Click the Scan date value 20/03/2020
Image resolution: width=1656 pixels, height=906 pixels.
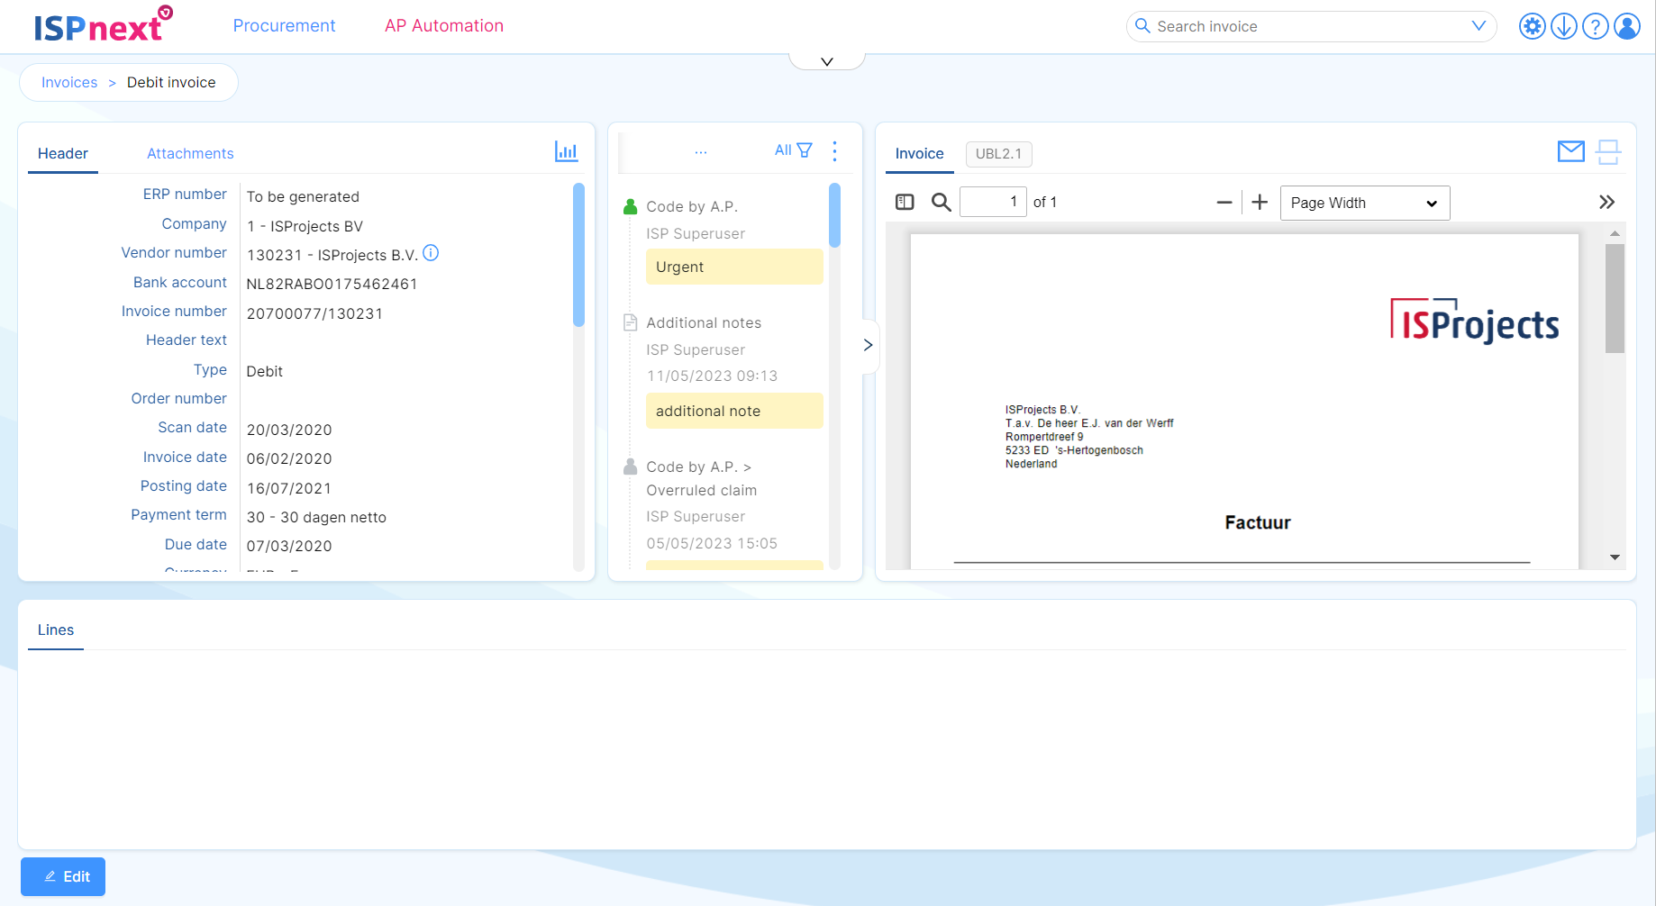pyautogui.click(x=289, y=430)
